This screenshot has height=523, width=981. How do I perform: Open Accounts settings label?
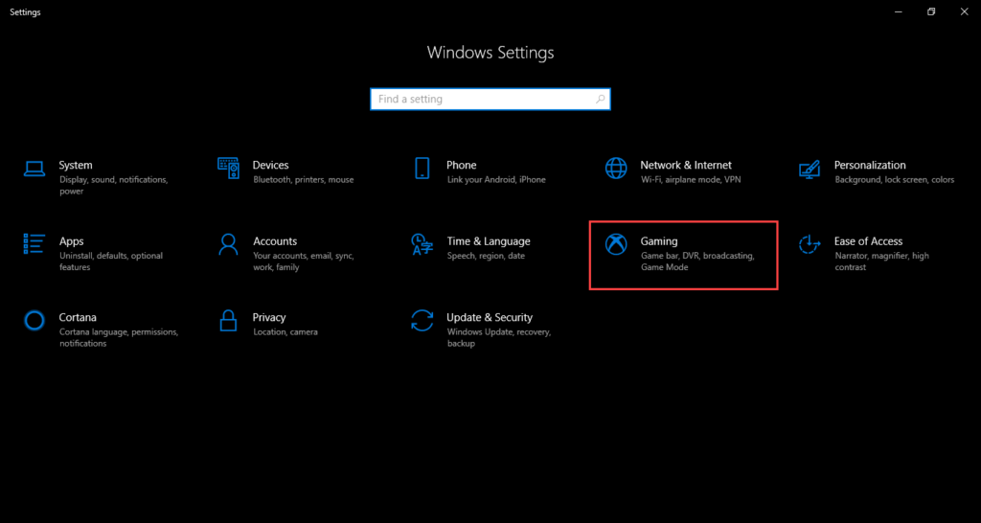(x=275, y=241)
